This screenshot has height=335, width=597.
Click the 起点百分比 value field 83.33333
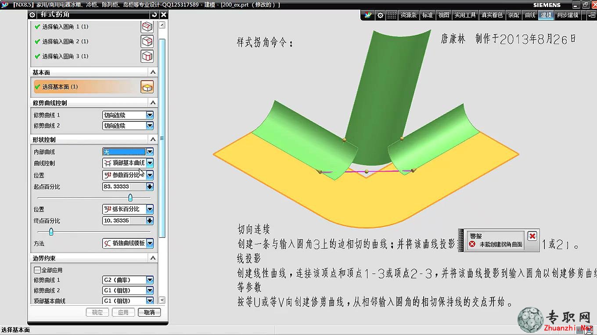124,187
